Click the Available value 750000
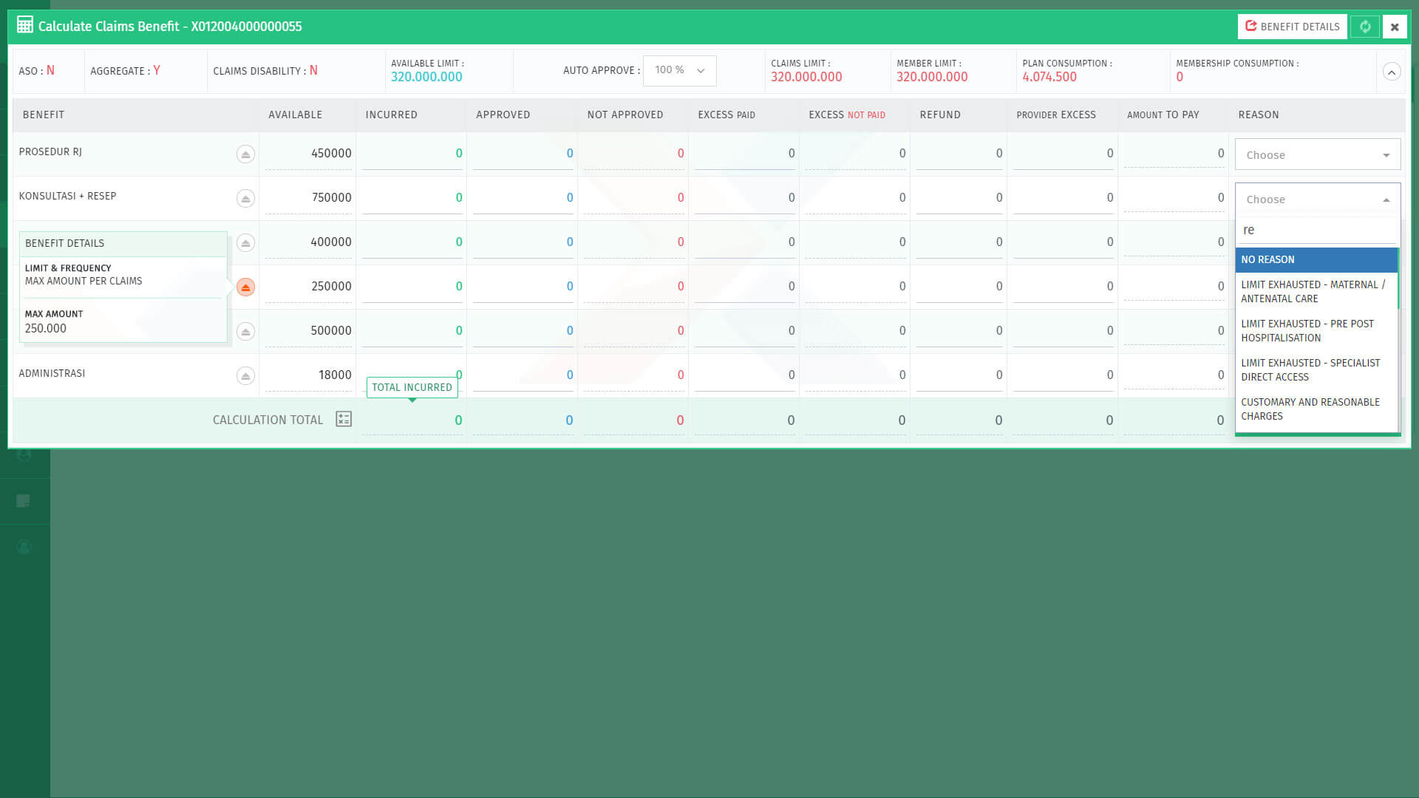 (331, 198)
